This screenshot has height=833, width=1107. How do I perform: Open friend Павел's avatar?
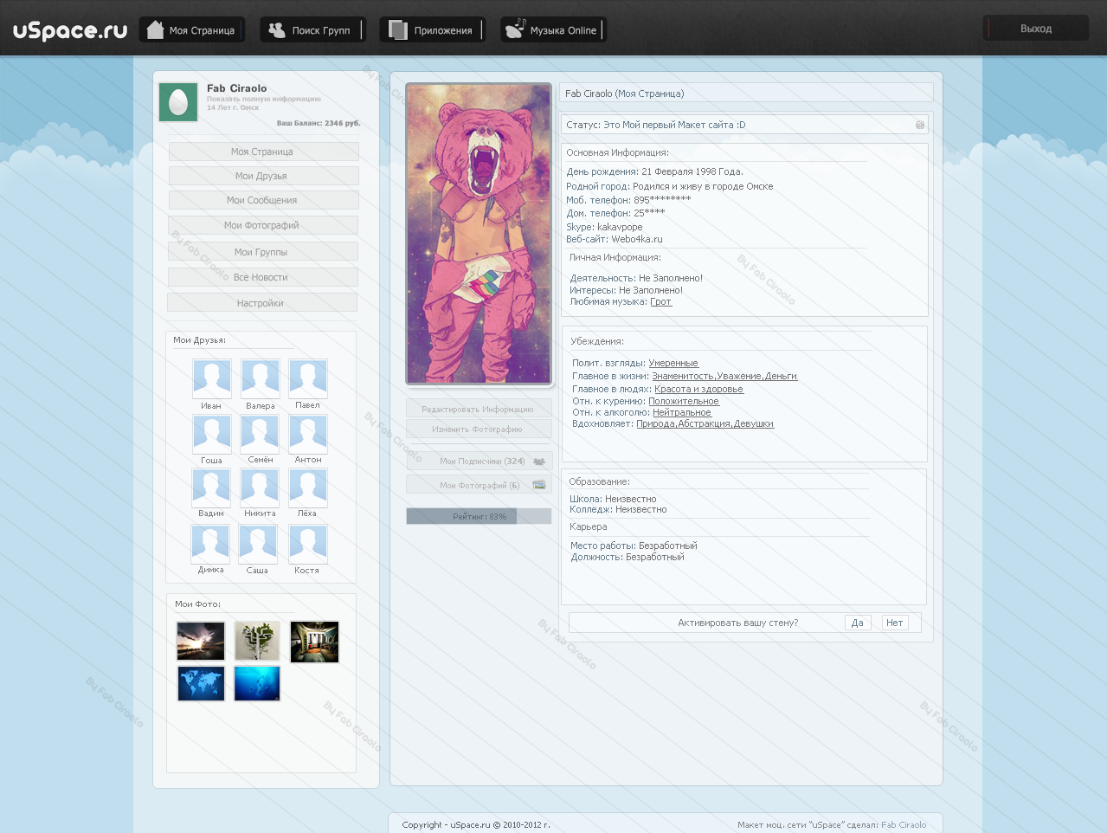(x=308, y=379)
